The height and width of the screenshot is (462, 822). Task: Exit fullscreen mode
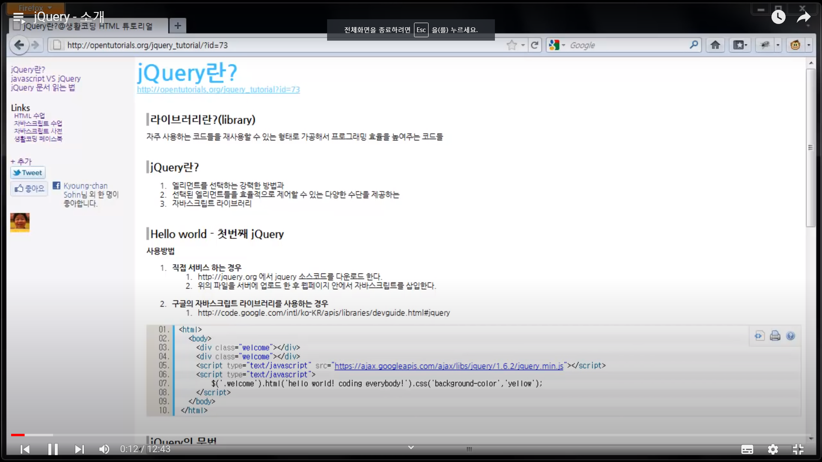(x=798, y=449)
